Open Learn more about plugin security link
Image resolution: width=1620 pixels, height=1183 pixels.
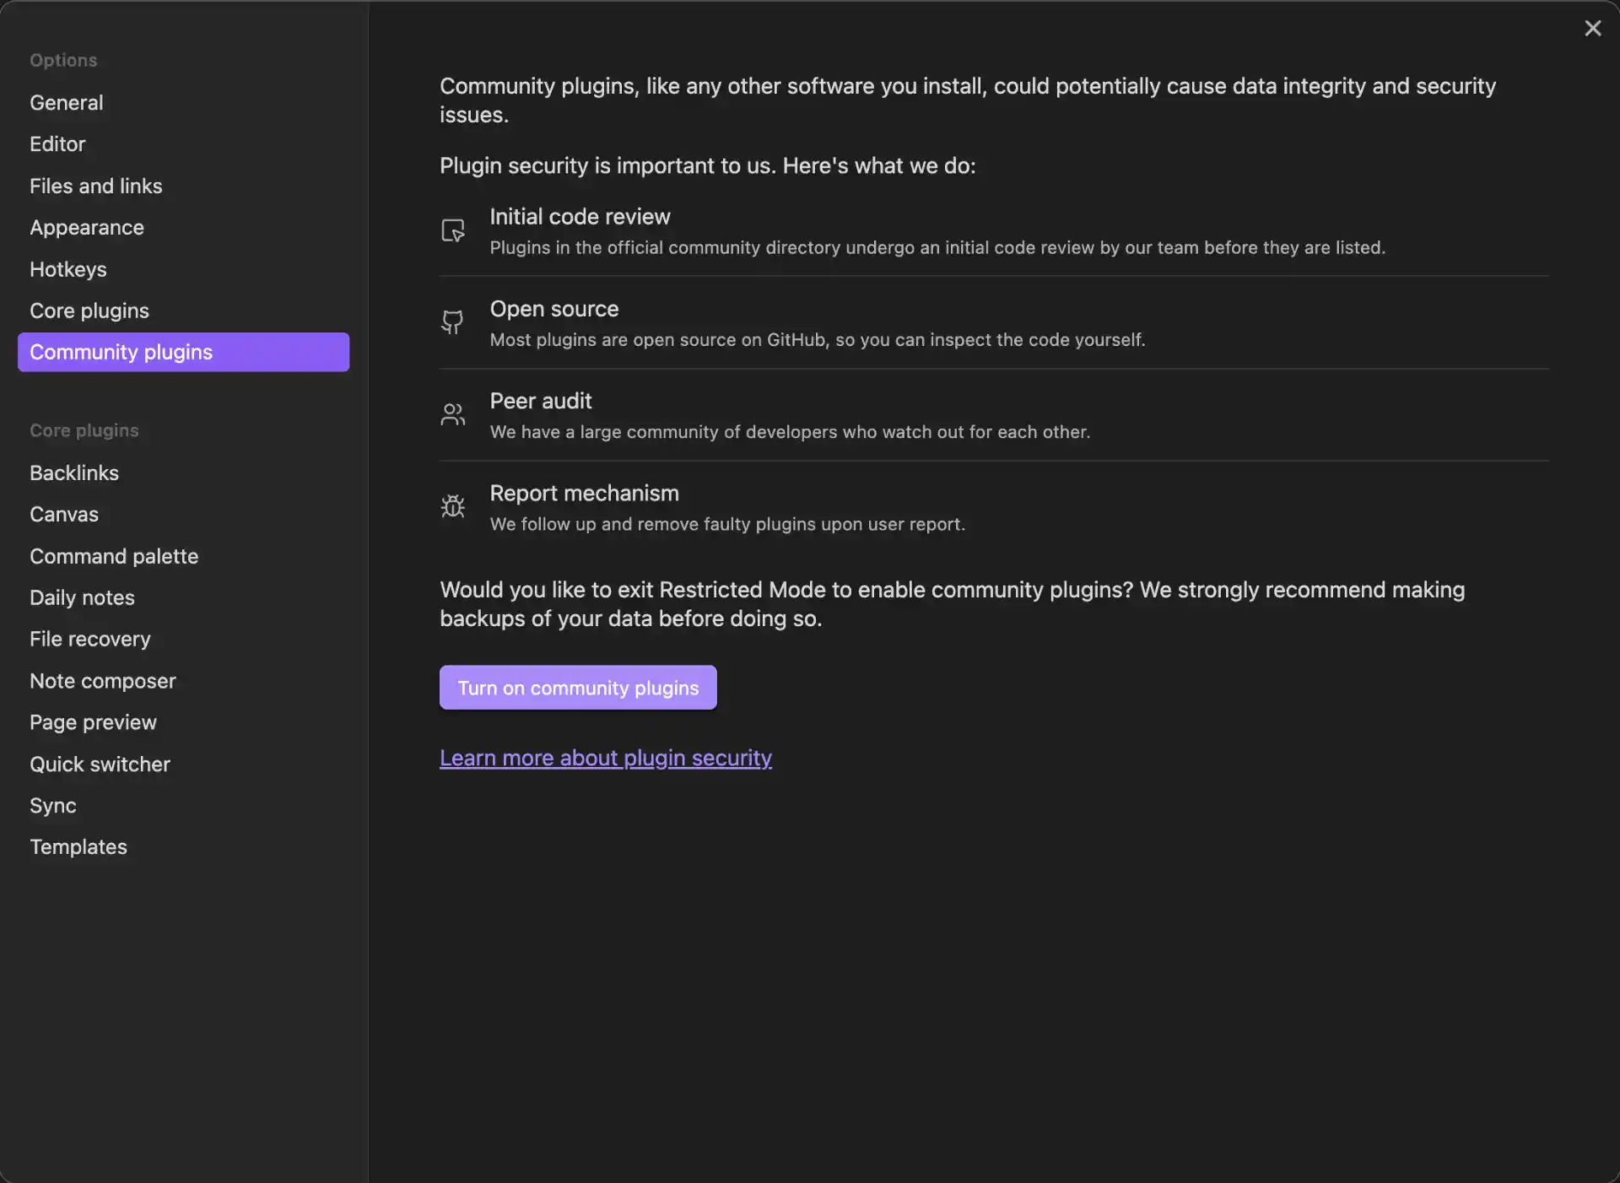point(605,758)
